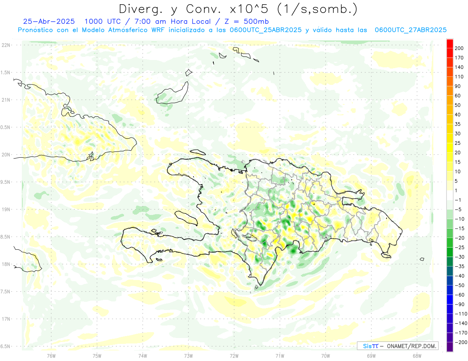Select the colorbar label '-110'
The height and width of the screenshot is (361, 468).
(x=462, y=314)
